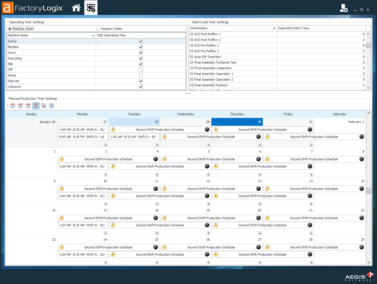Switch calendar to 7-day week view icon
Viewport: 377px width, 284px height.
click(28, 106)
